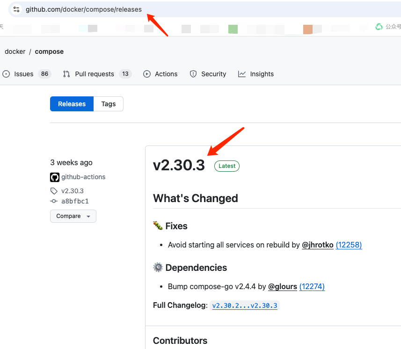401x349 pixels.
Task: Click the Security shield icon
Action: (193, 74)
